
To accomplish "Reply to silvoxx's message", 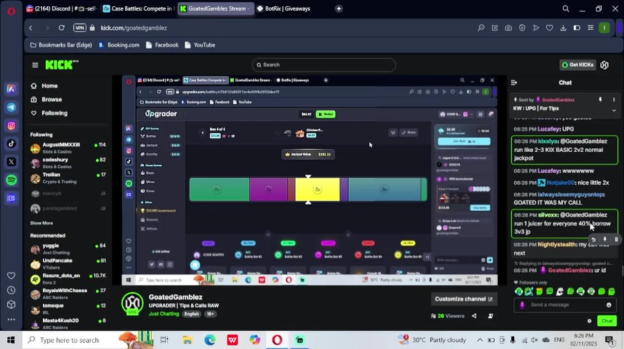I will [593, 239].
